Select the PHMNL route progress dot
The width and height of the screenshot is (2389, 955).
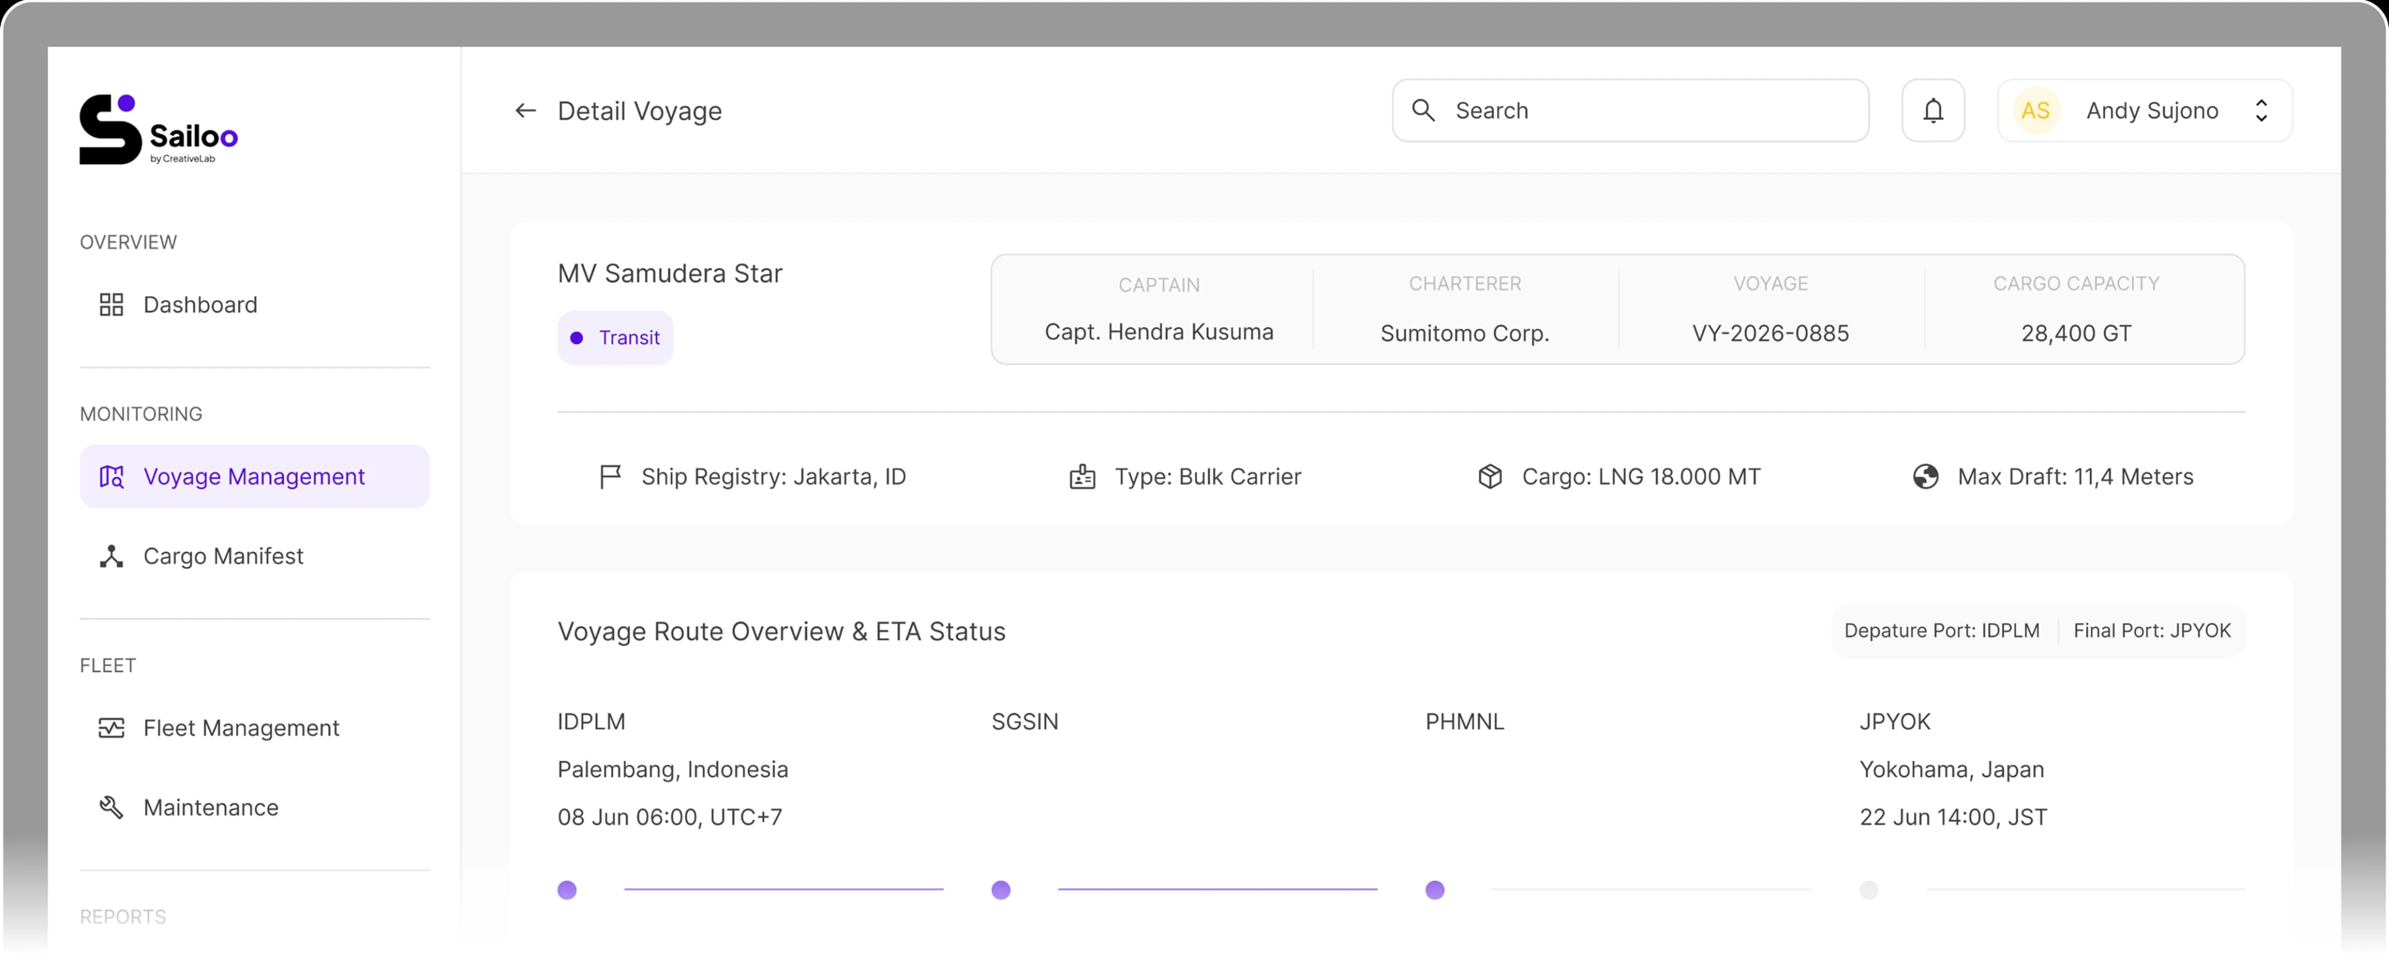coord(1435,890)
